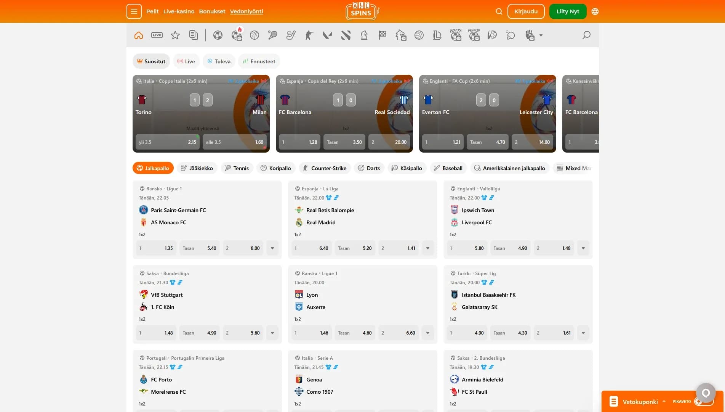
Task: Open favorites star icon
Action: [175, 35]
